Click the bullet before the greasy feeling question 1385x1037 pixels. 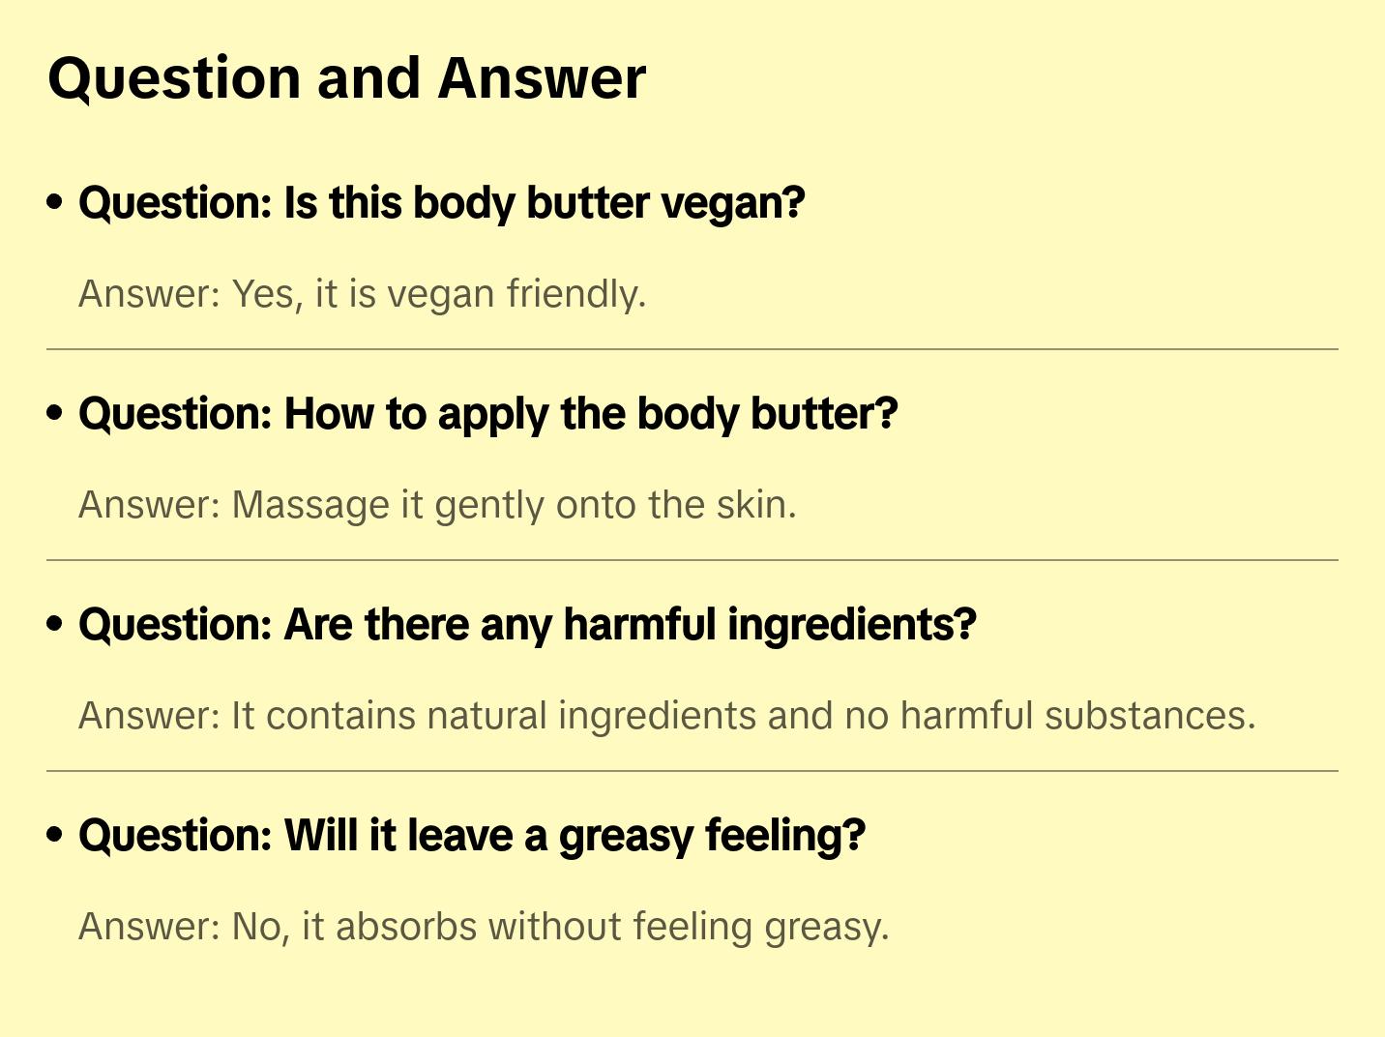[x=55, y=835]
